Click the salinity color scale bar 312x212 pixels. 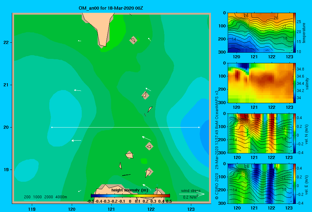point(294,83)
